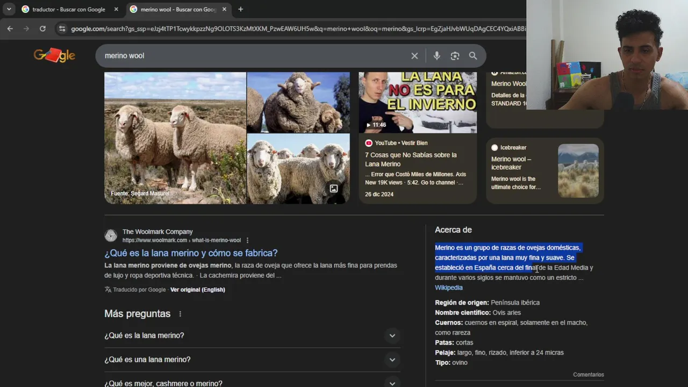The image size is (688, 387).
Task: Click the Woolmark Company favicon
Action: 111,235
